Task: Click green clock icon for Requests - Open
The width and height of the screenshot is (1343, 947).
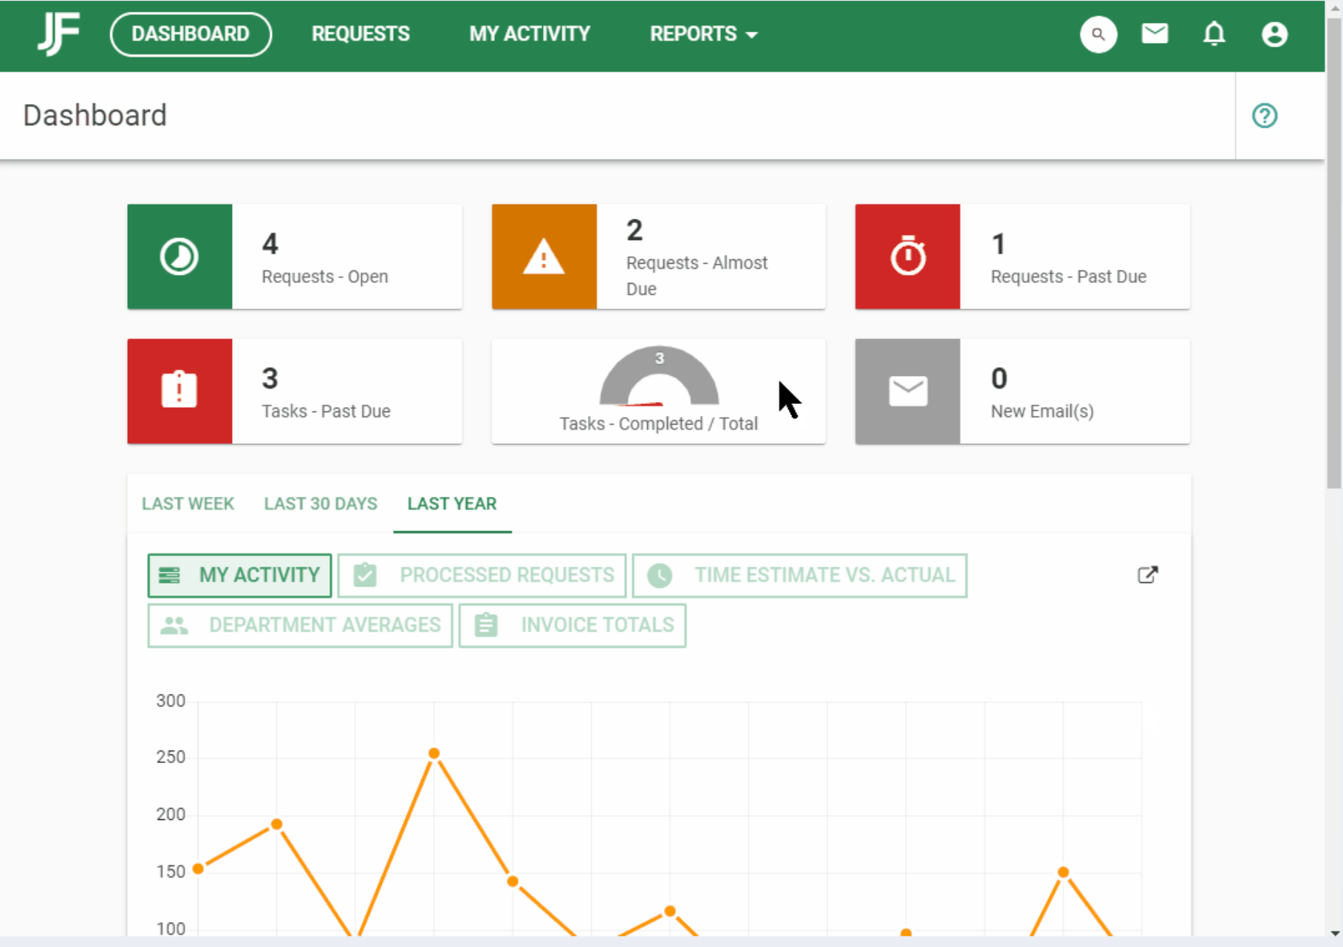Action: point(180,256)
